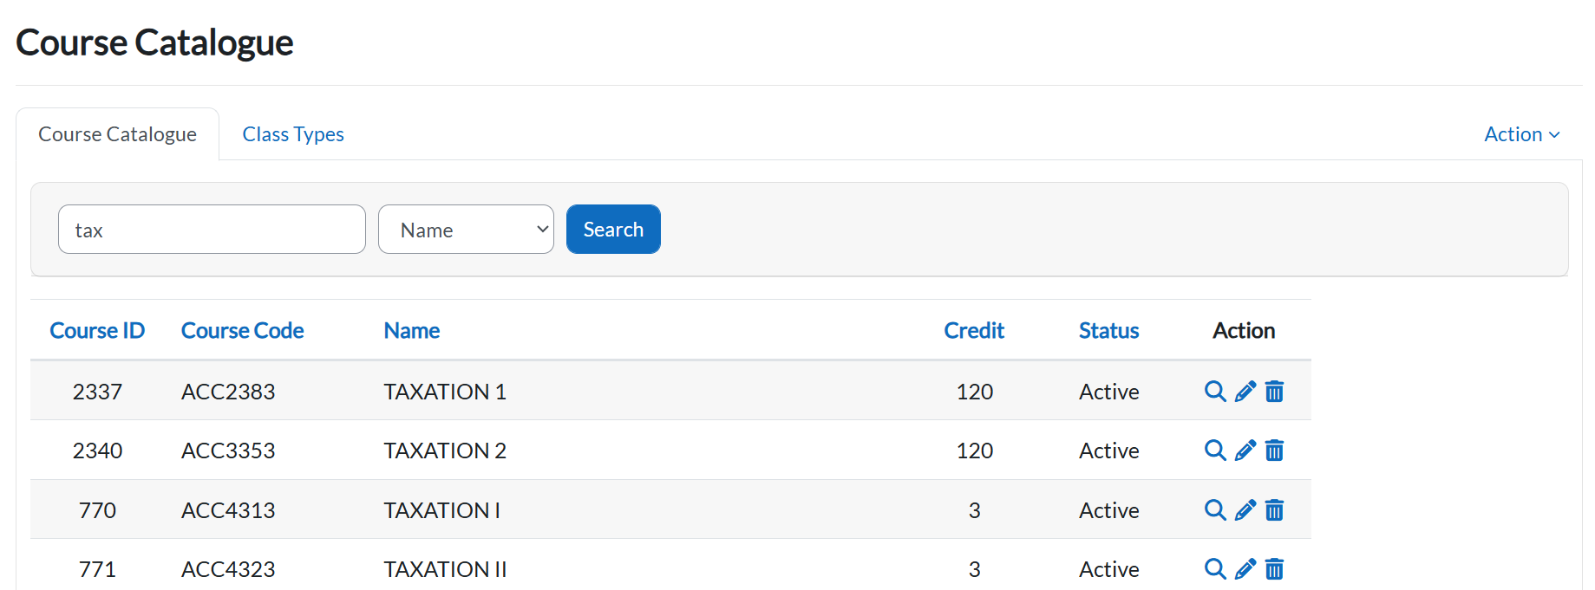Edit the TAXATION 1 course
The image size is (1595, 590).
(x=1245, y=392)
